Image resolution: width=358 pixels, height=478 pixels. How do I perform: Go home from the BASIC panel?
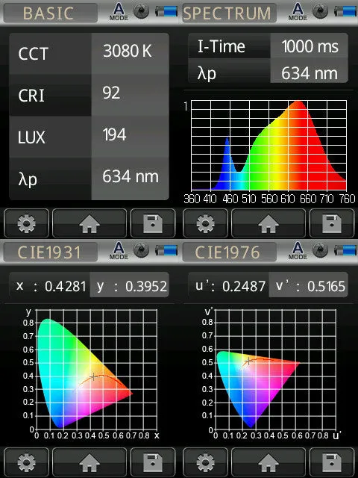pos(89,223)
